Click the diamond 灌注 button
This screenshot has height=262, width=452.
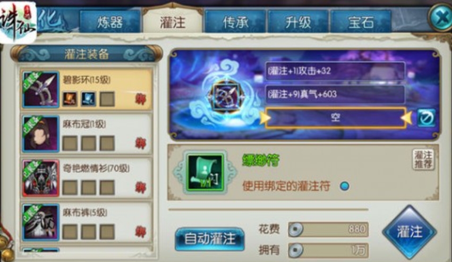[x=410, y=232]
